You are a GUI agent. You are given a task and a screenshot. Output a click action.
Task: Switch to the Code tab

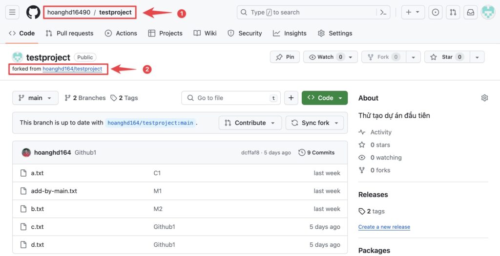[21, 33]
